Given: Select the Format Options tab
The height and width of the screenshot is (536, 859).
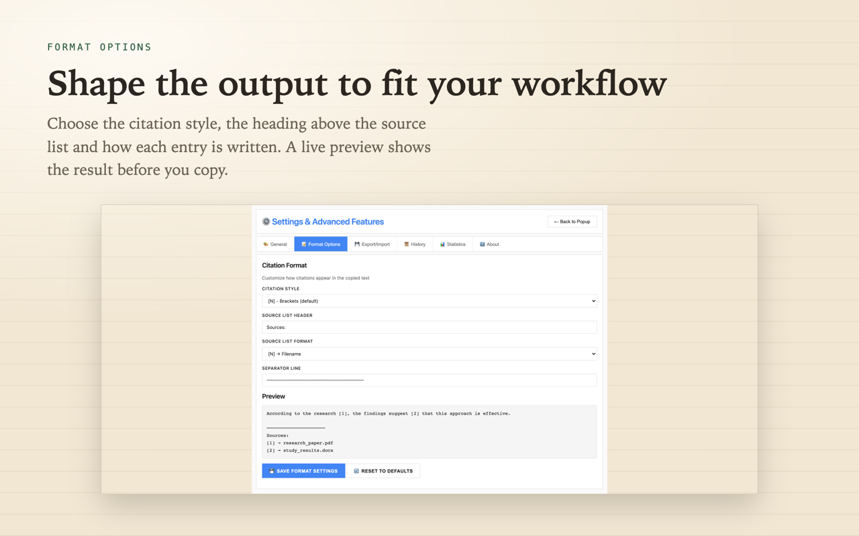Looking at the screenshot, I should pos(321,245).
